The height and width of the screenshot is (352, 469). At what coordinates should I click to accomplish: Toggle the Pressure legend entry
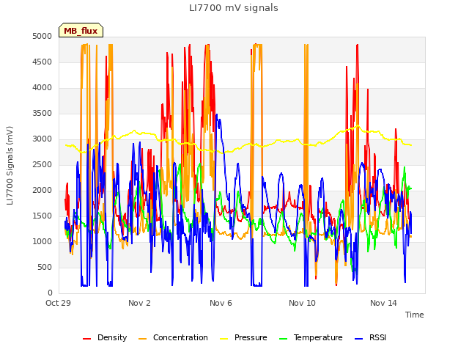pos(243,337)
